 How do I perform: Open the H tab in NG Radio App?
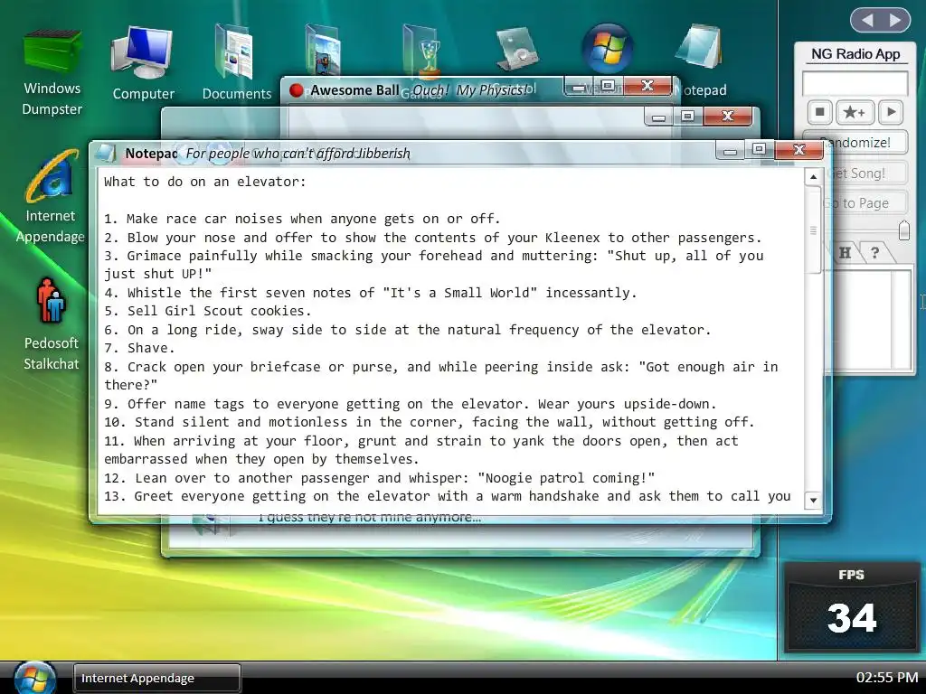click(x=846, y=253)
